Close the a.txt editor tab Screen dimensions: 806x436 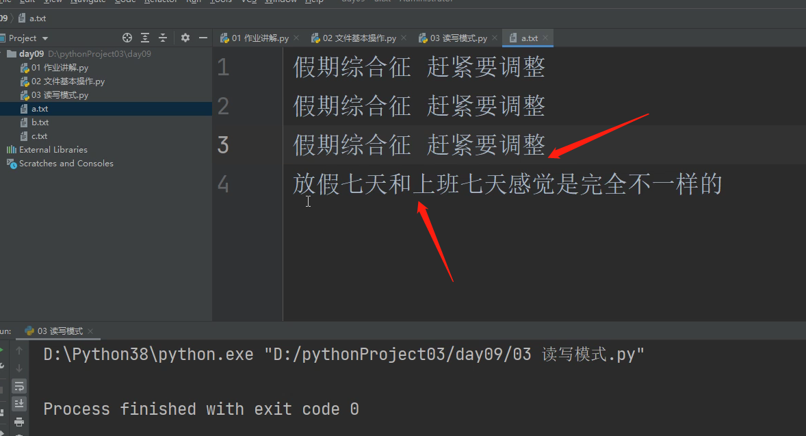pos(545,38)
